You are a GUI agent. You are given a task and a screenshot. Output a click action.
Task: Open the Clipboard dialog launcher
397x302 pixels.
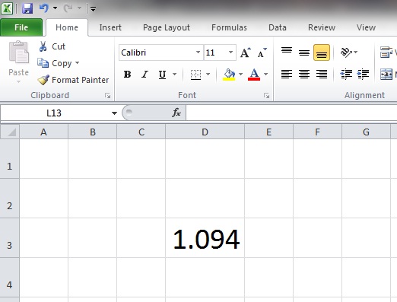pos(108,96)
